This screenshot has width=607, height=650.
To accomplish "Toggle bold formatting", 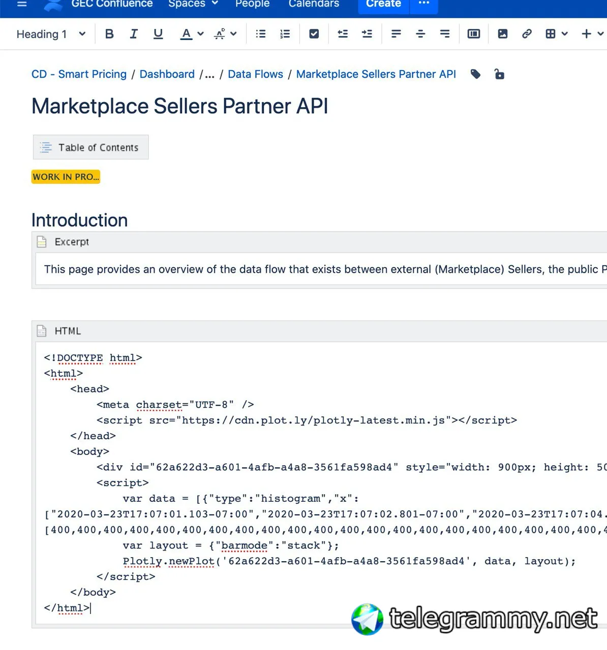I will point(109,34).
